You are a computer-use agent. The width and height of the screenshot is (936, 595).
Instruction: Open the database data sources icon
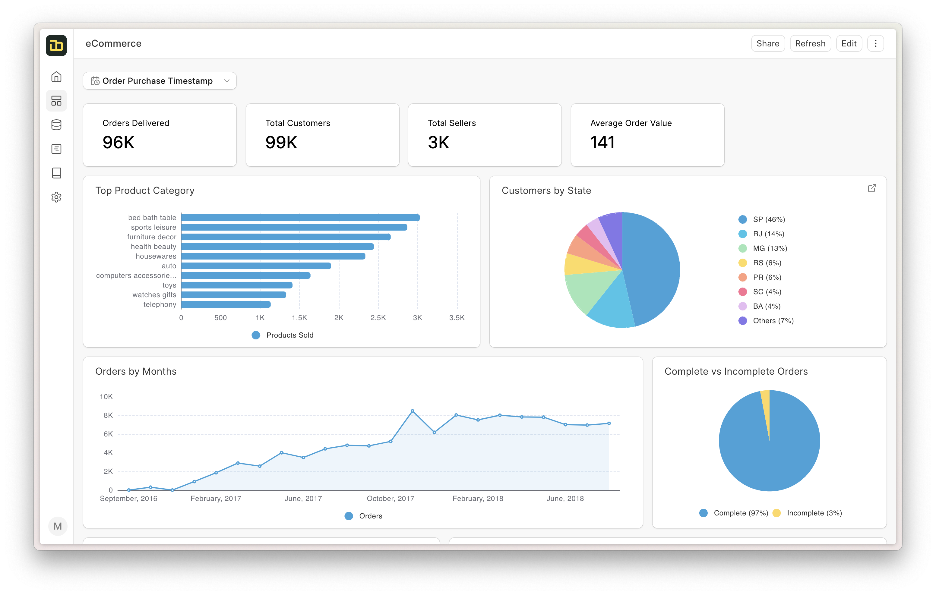(x=56, y=125)
